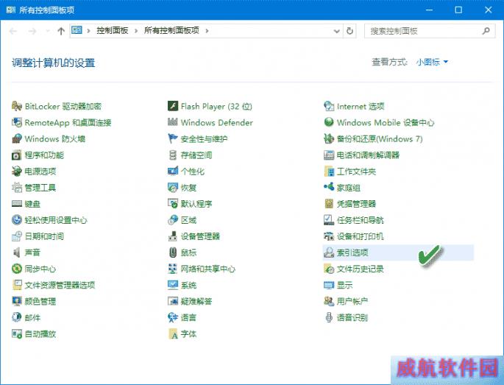Open the 系统 link
504x385 pixels.
click(x=188, y=285)
